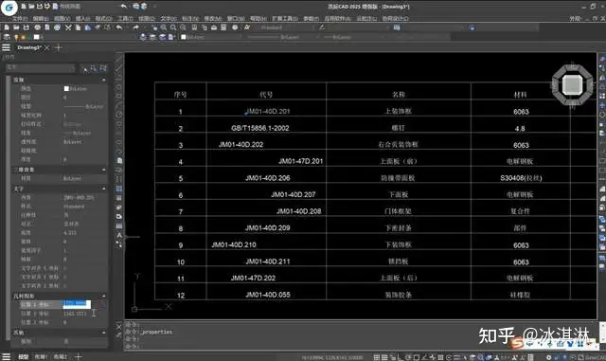This screenshot has height=361, width=606.
Task: Open object type selector in properties panel
Action: (x=40, y=68)
